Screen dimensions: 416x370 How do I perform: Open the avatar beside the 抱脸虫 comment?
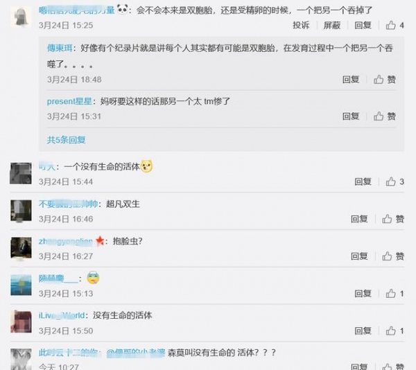pyautogui.click(x=21, y=248)
